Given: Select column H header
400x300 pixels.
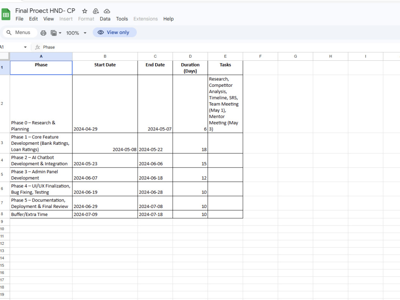Looking at the screenshot, I should pyautogui.click(x=330, y=56).
